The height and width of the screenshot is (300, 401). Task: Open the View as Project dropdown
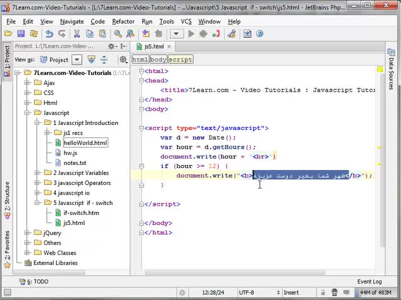[76, 60]
